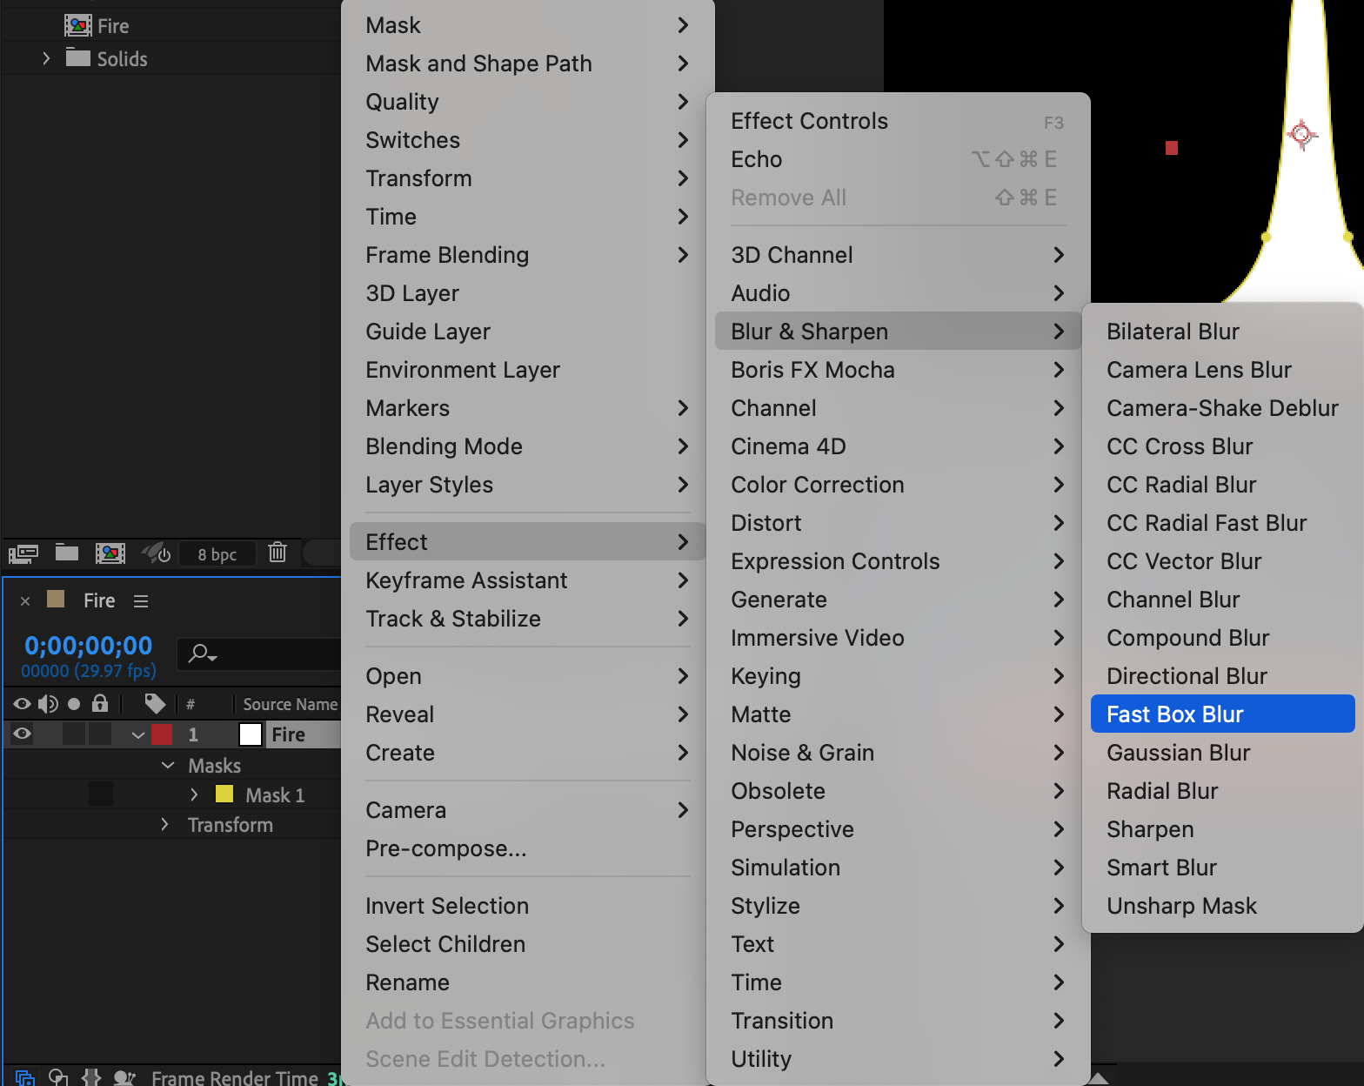Create a new folder with the folder icon
This screenshot has width=1364, height=1086.
pyautogui.click(x=67, y=553)
